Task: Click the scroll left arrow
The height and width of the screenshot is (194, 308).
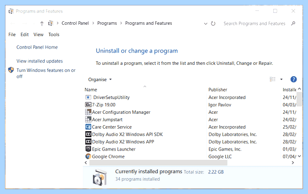Action: (86, 162)
